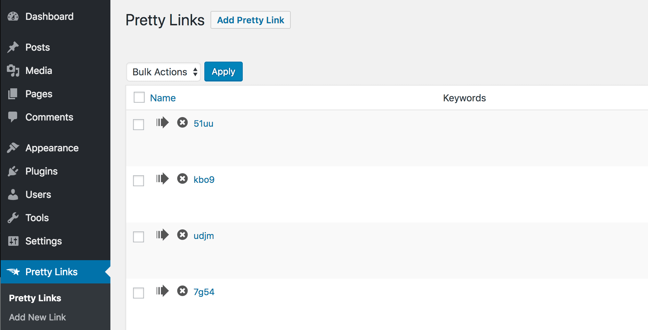
Task: Select the Appearance paintbrush icon
Action: (13, 147)
